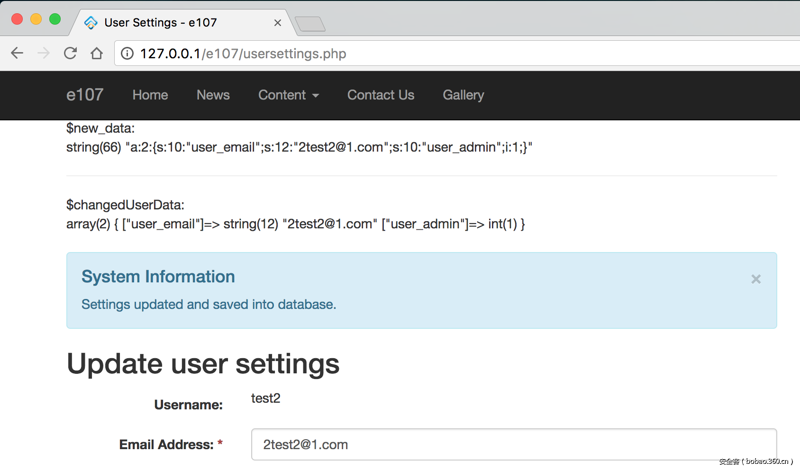800x470 pixels.
Task: Reload the usersettings.php page
Action: (70, 53)
